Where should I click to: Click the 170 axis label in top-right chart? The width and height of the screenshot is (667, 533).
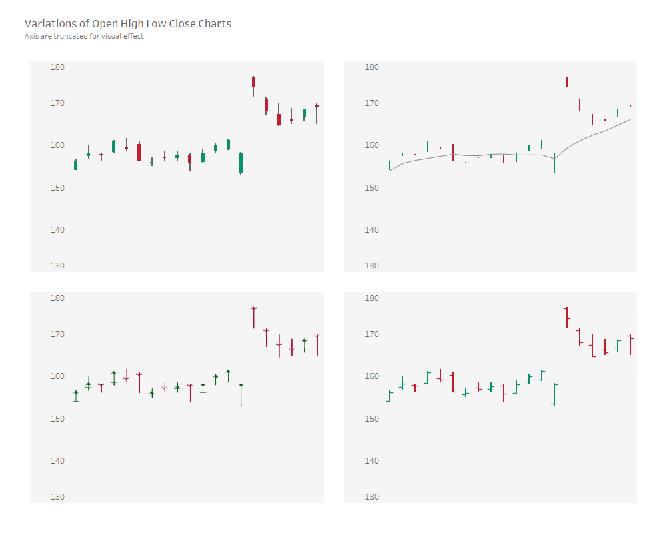tap(371, 103)
